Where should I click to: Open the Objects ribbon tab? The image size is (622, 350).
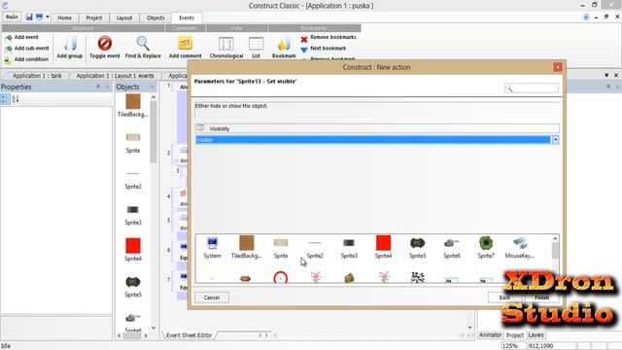click(x=155, y=17)
